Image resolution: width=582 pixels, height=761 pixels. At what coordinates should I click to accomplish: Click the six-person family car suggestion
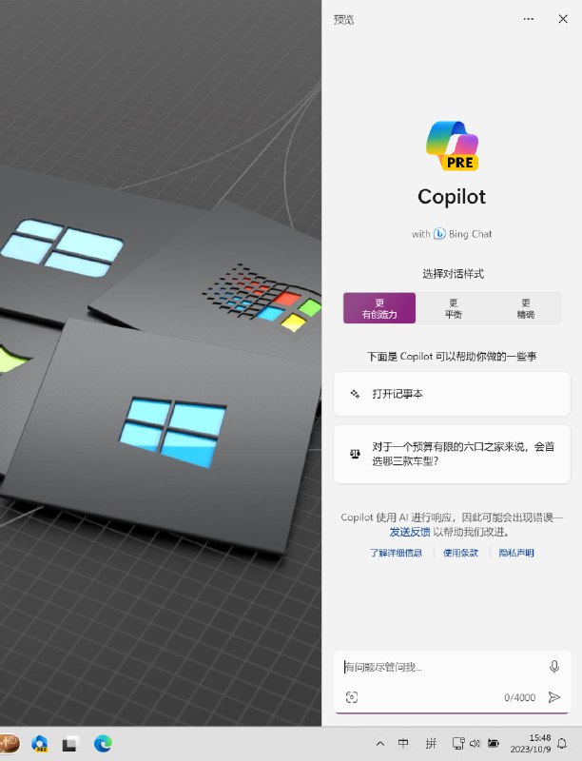coord(452,454)
